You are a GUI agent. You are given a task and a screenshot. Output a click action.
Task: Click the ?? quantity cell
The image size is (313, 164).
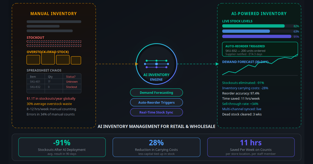click(49, 82)
